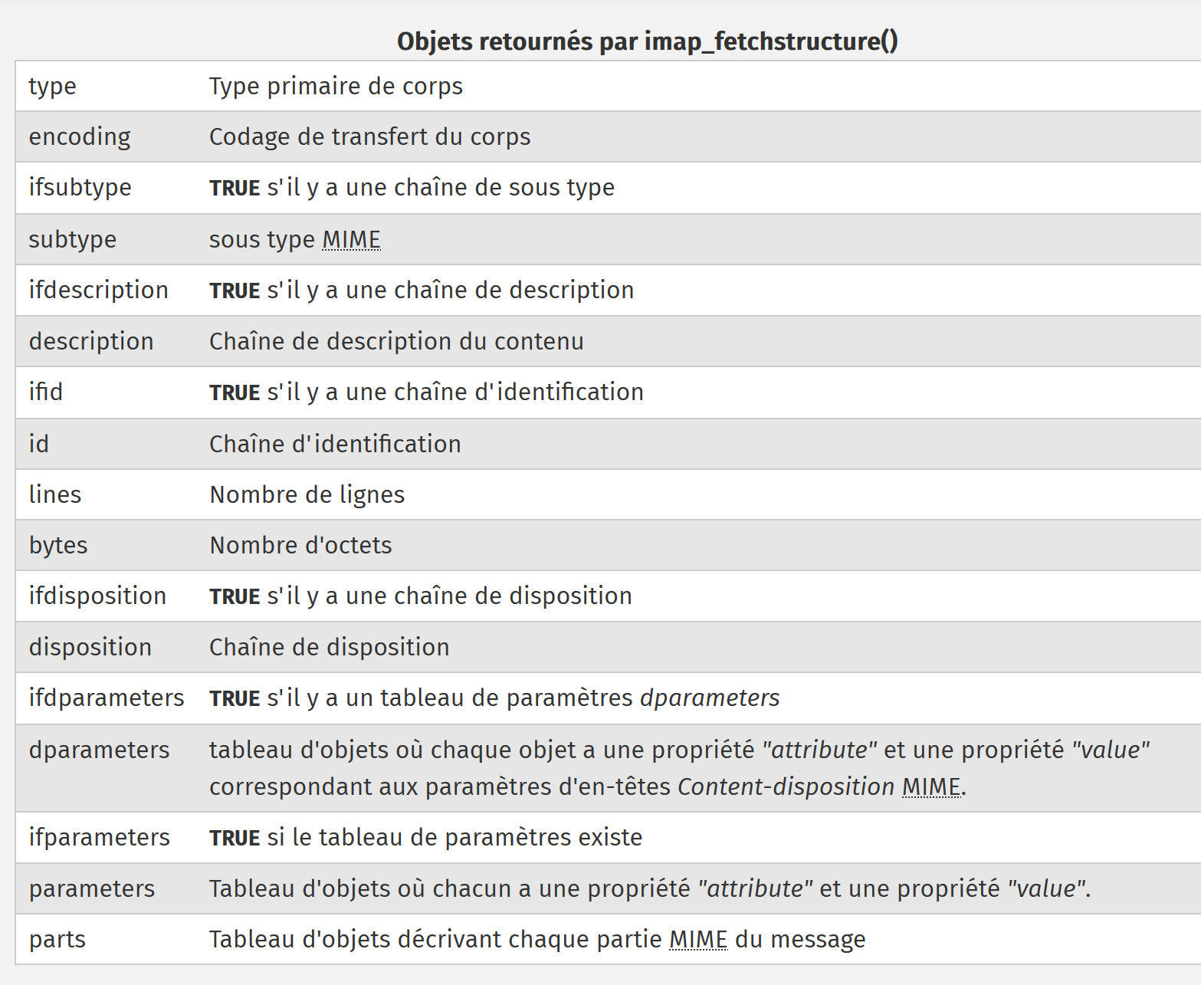This screenshot has height=985, width=1201.
Task: Click the "parts" property name
Action: tap(57, 940)
